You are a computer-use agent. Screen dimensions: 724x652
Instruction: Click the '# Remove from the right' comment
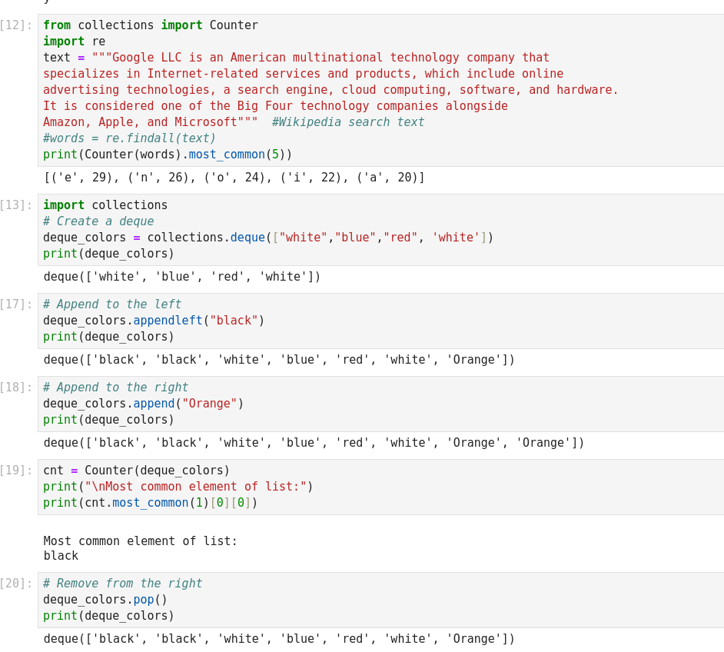(122, 584)
